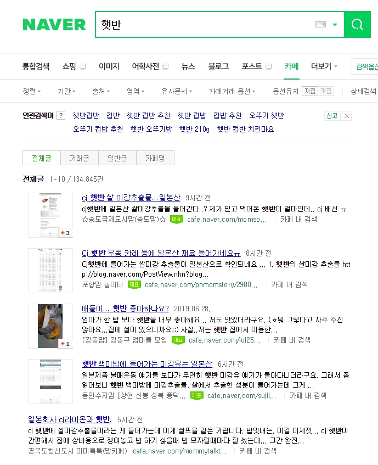Open post '햇반 백미밥에 들어가는 미강유는 일본산'
Screen dimensions: 378x465
[x=147, y=364]
